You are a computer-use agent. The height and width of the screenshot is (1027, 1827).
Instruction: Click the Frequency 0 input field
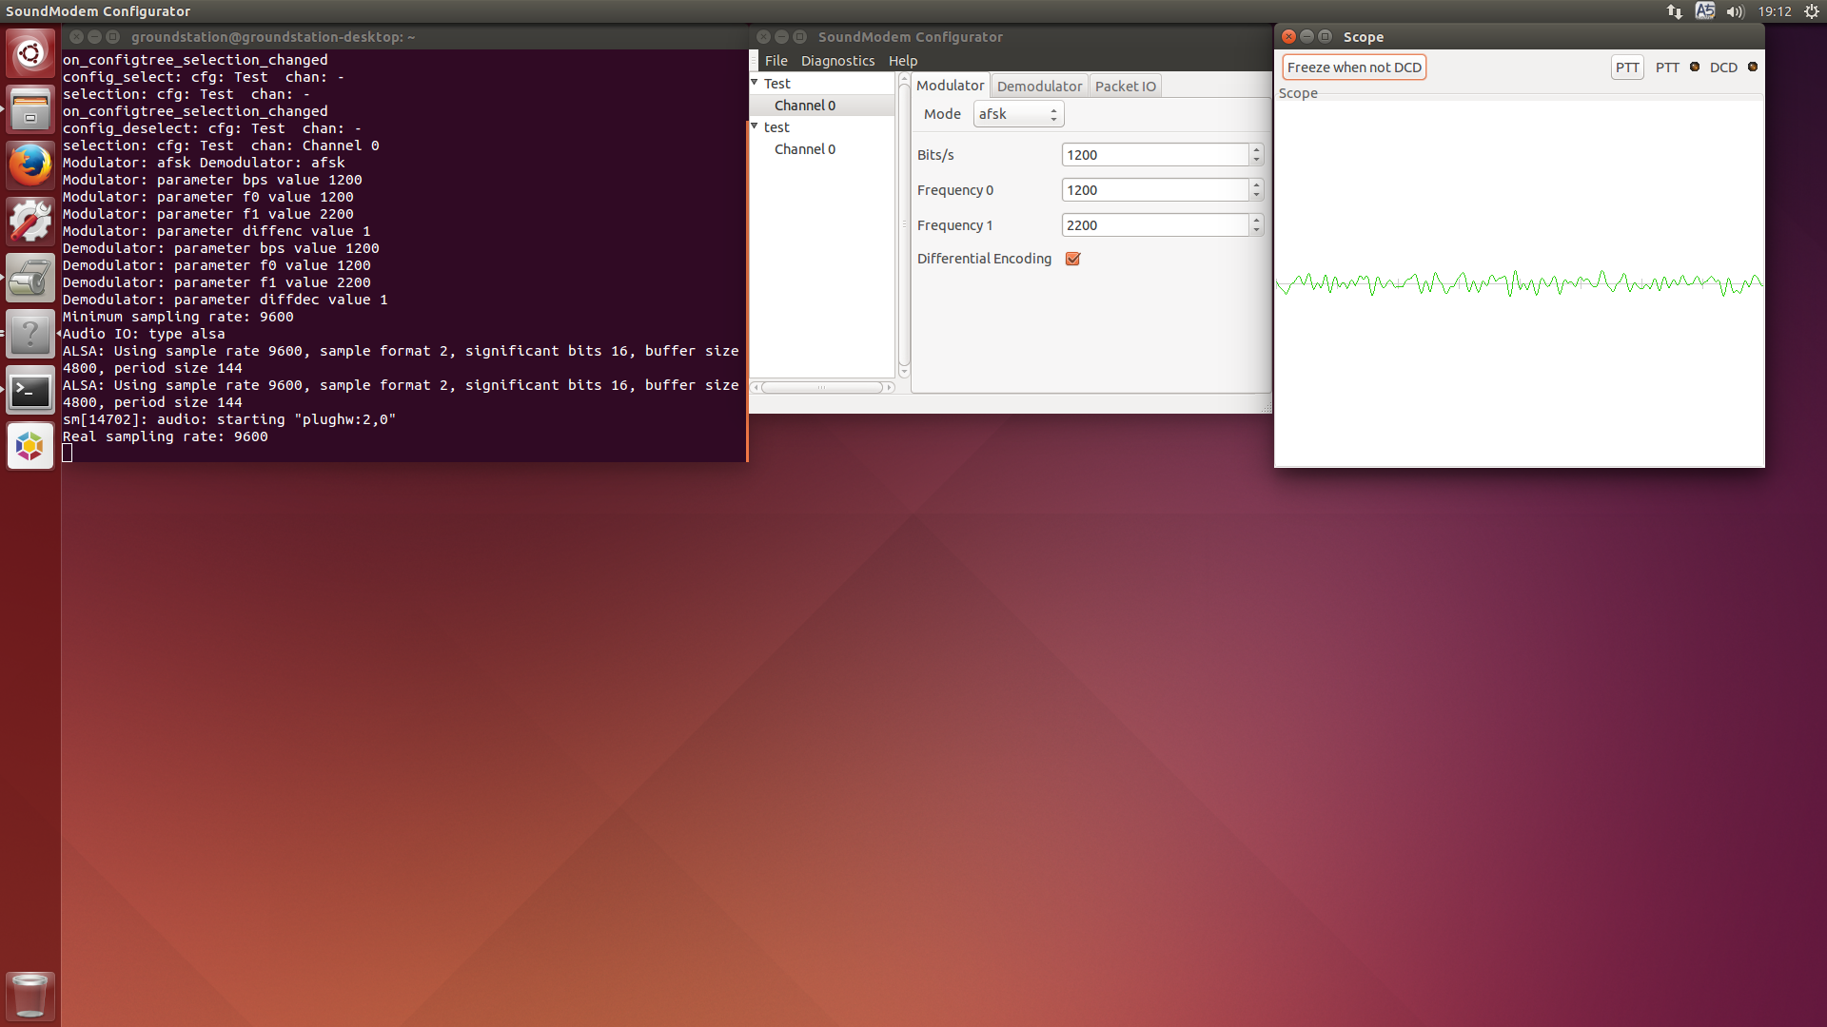click(x=1154, y=190)
